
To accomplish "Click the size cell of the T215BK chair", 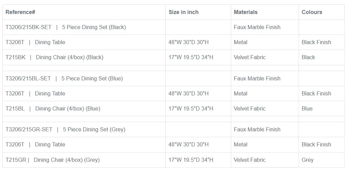I will (x=191, y=57).
